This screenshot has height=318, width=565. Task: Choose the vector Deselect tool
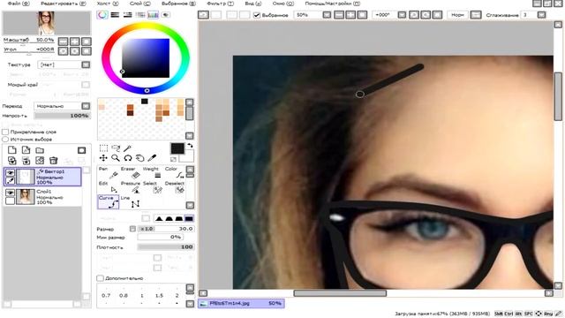176,187
